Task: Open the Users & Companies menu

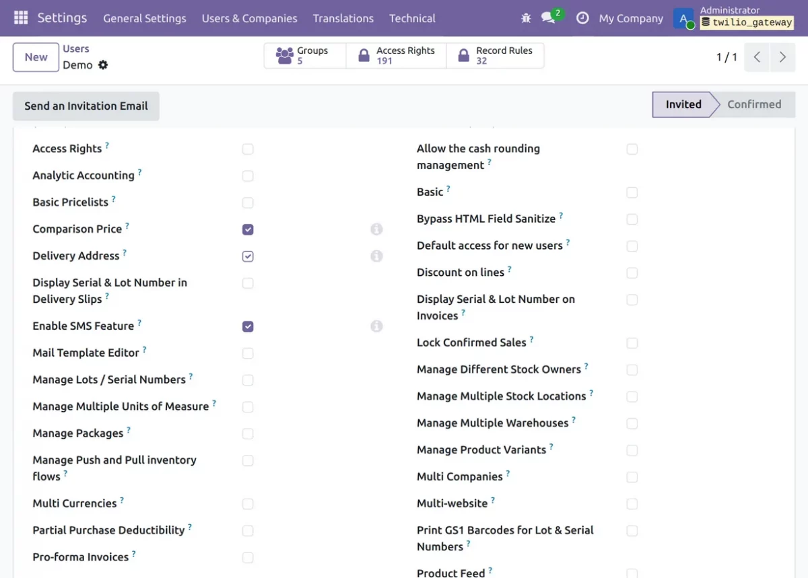Action: (250, 18)
